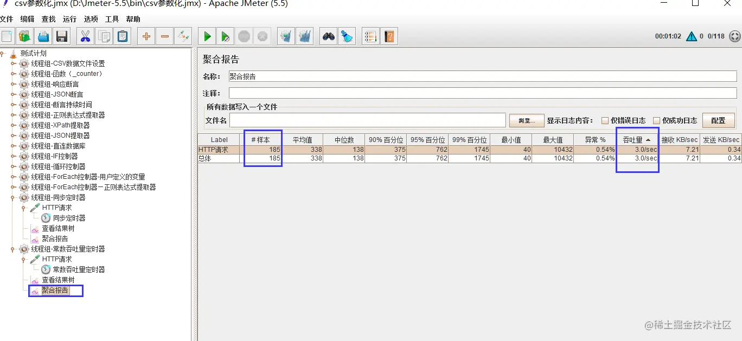Collapse all with the minus icon
This screenshot has width=742, height=341.
(164, 36)
